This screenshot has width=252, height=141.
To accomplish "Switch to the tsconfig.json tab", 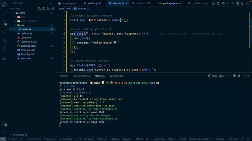I will (69, 4).
